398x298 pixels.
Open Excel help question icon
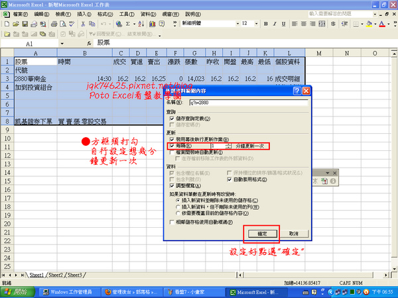point(161,24)
